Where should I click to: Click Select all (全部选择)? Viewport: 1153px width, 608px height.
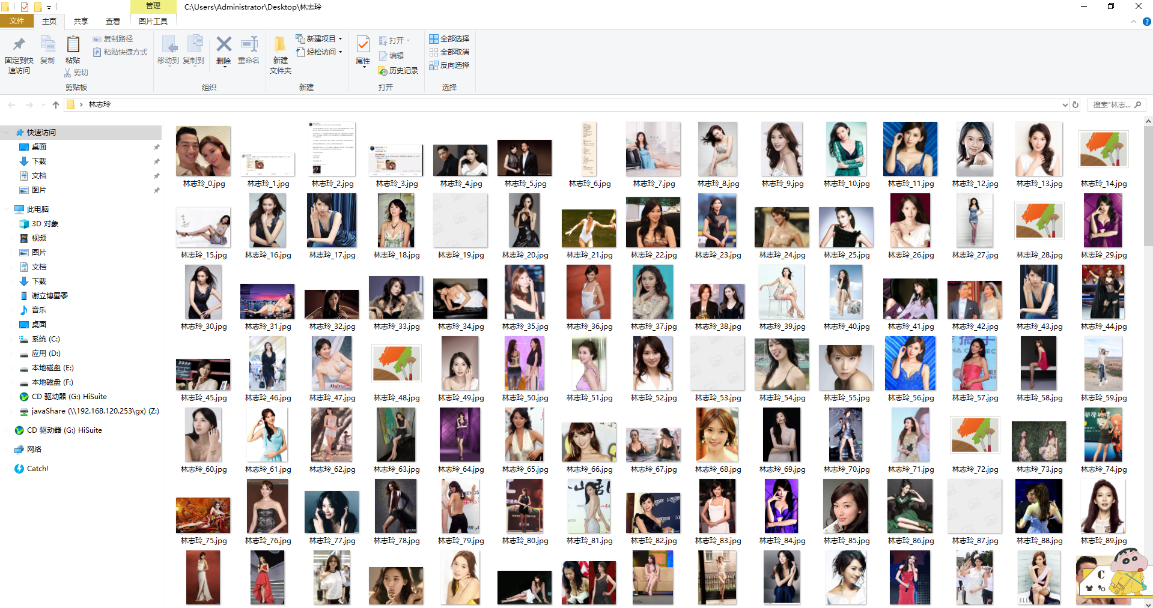449,39
